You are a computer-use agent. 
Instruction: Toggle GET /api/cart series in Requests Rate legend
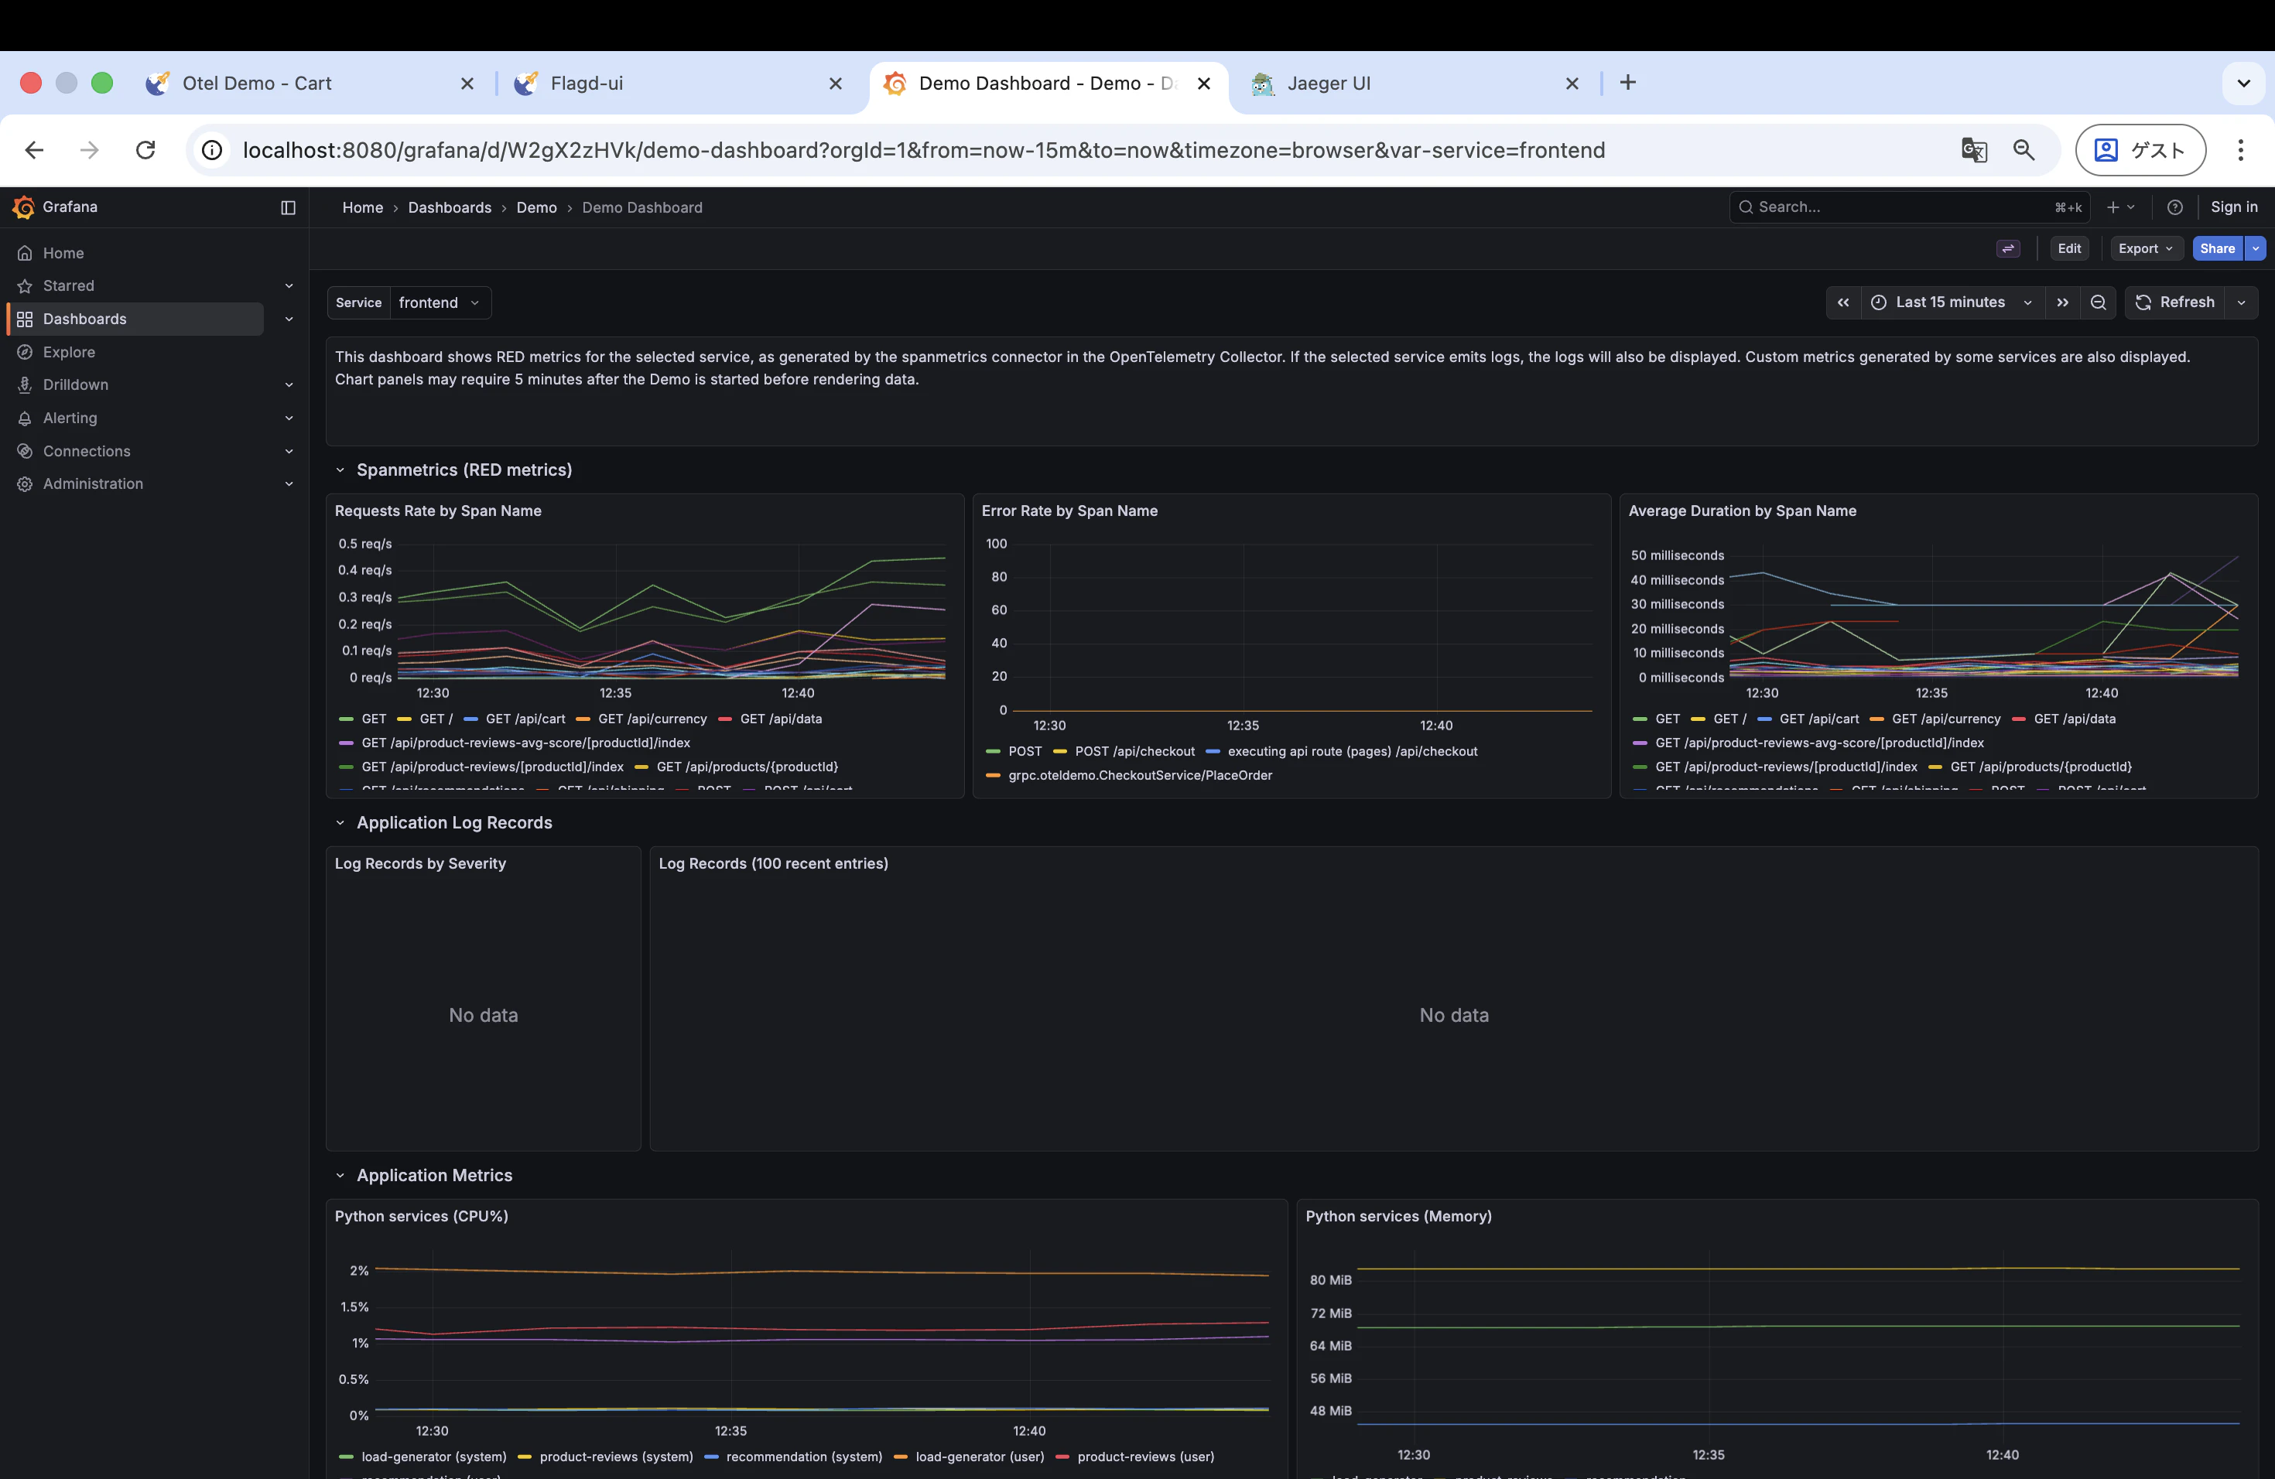[525, 719]
